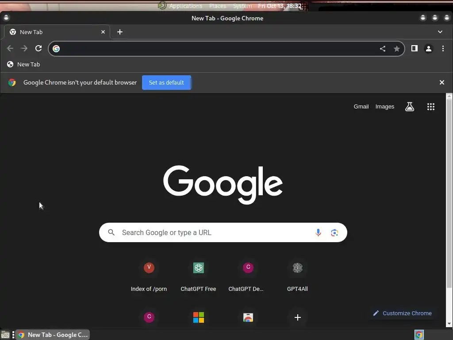453x340 pixels.
Task: Open the Google apps grid
Action: pos(431,107)
